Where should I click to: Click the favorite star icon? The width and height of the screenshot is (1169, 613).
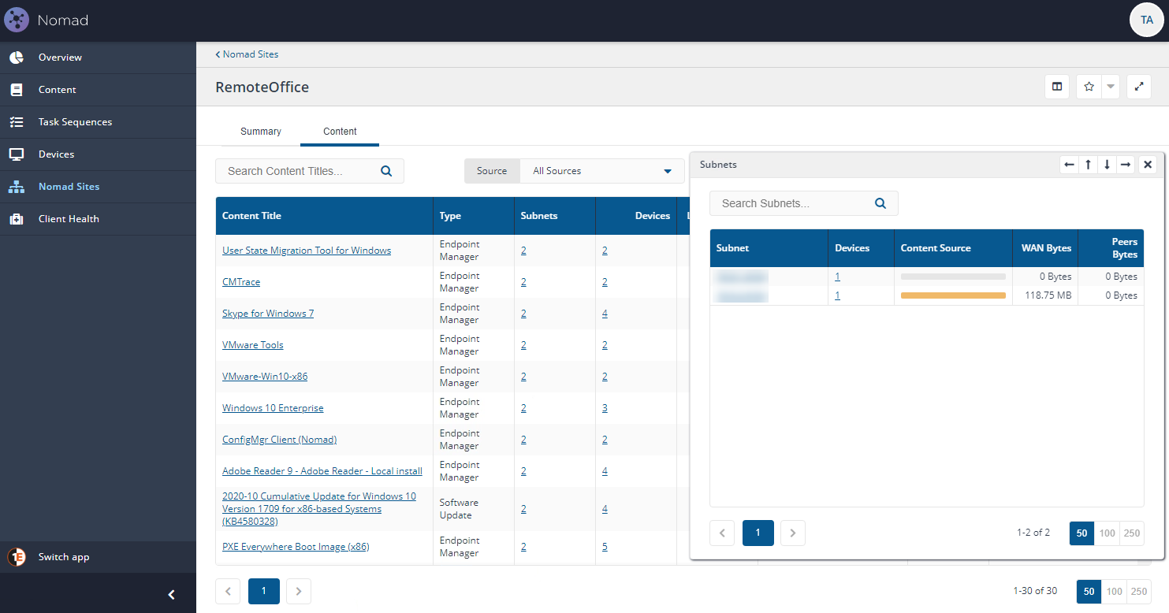(1089, 87)
